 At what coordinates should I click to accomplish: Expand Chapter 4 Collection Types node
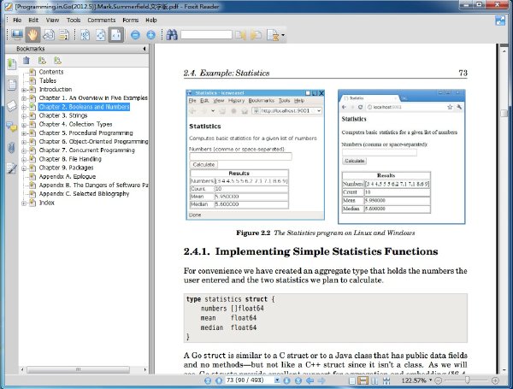coord(24,125)
